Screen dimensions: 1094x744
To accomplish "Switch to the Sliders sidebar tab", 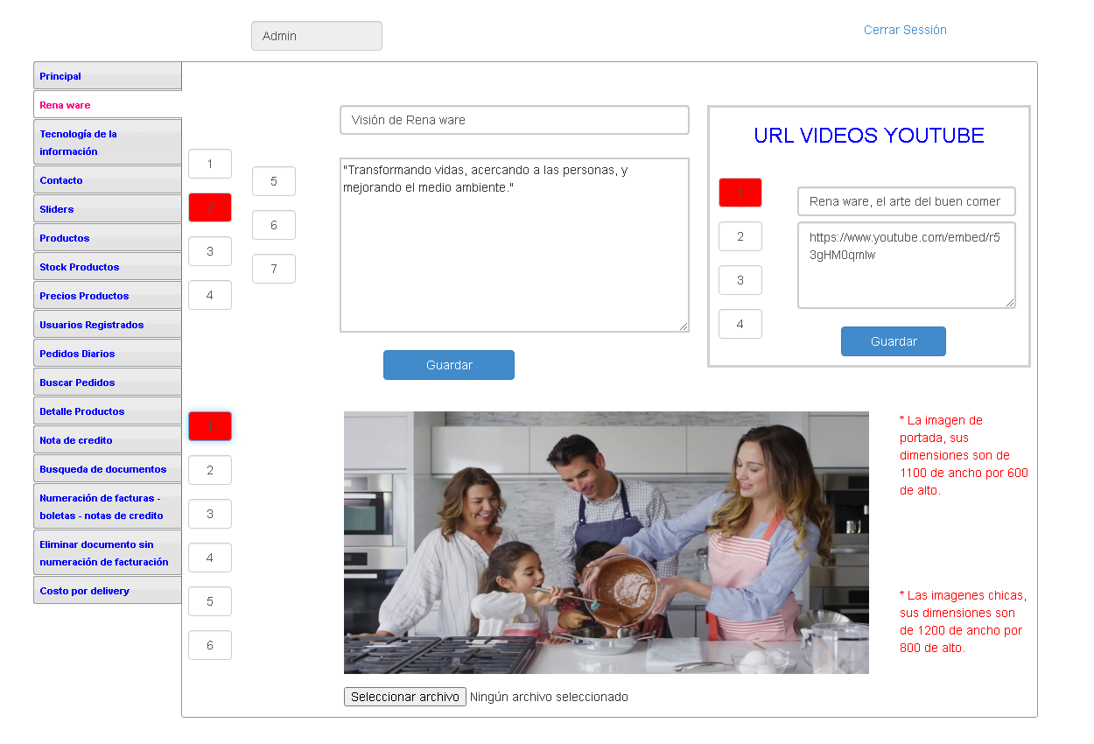I will pos(57,209).
